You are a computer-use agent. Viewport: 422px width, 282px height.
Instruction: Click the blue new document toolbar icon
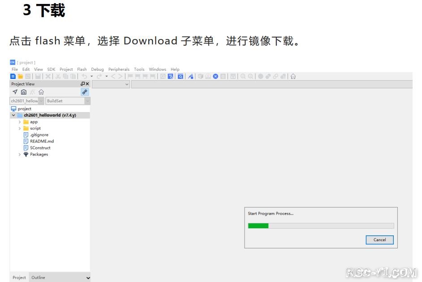(13, 77)
